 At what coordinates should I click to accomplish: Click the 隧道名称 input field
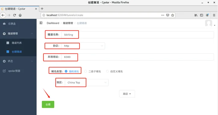137,35
